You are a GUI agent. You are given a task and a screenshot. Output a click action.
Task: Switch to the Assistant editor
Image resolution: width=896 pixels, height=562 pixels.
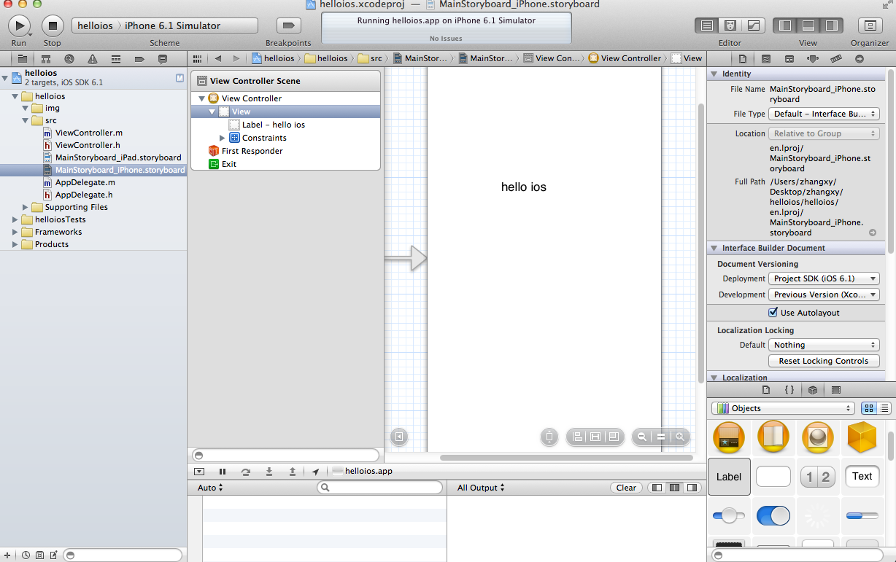point(730,26)
